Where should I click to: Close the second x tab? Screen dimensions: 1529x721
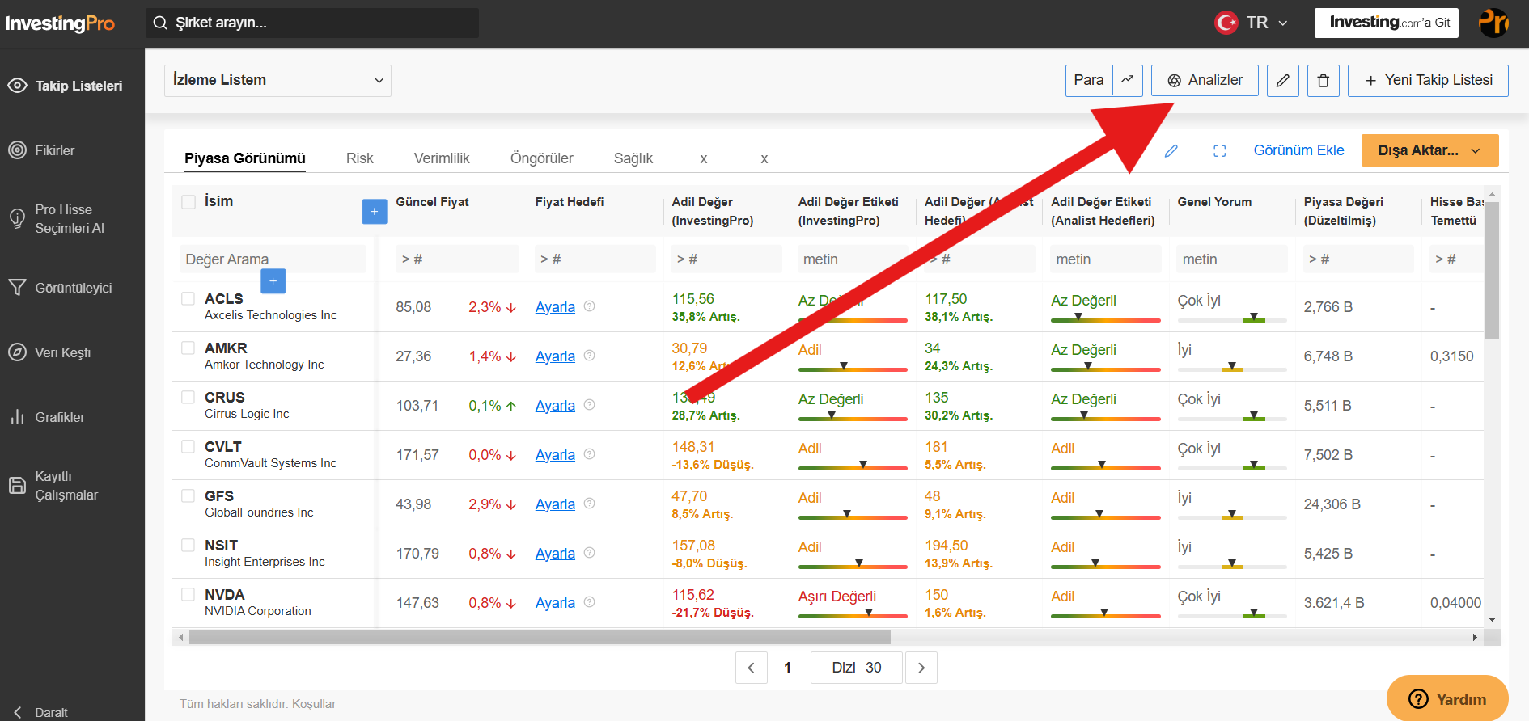point(764,158)
